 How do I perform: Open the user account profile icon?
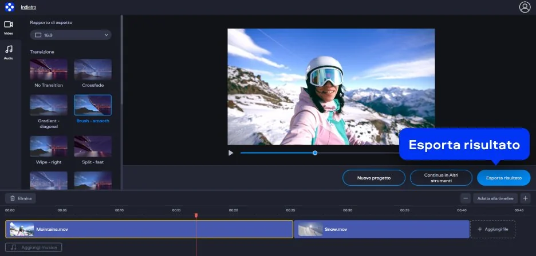(525, 7)
